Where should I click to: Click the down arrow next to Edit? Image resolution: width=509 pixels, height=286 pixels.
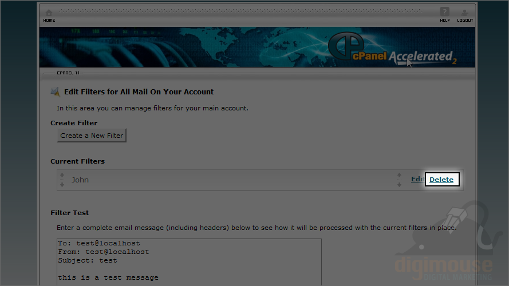coord(399,185)
